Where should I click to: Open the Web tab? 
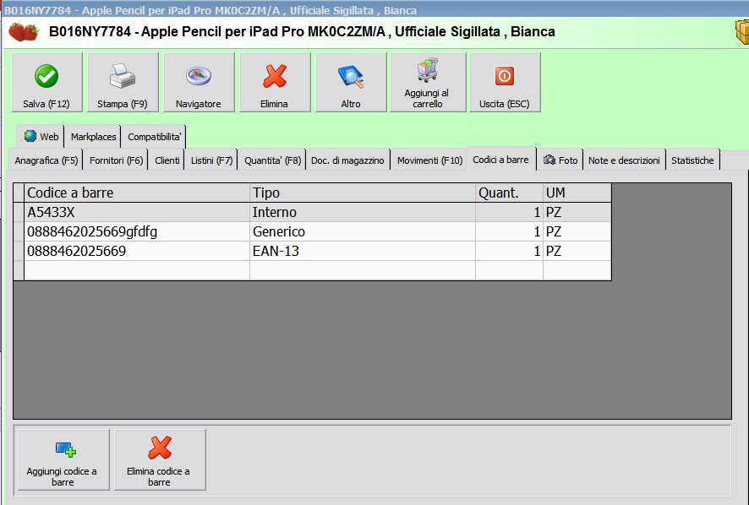[x=41, y=137]
